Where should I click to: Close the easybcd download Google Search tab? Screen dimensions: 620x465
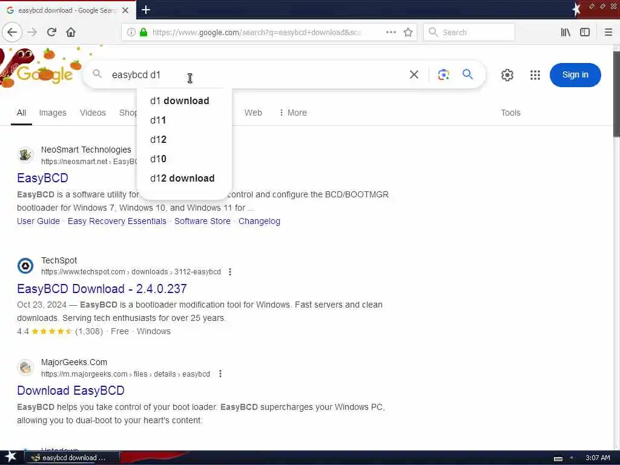125,10
